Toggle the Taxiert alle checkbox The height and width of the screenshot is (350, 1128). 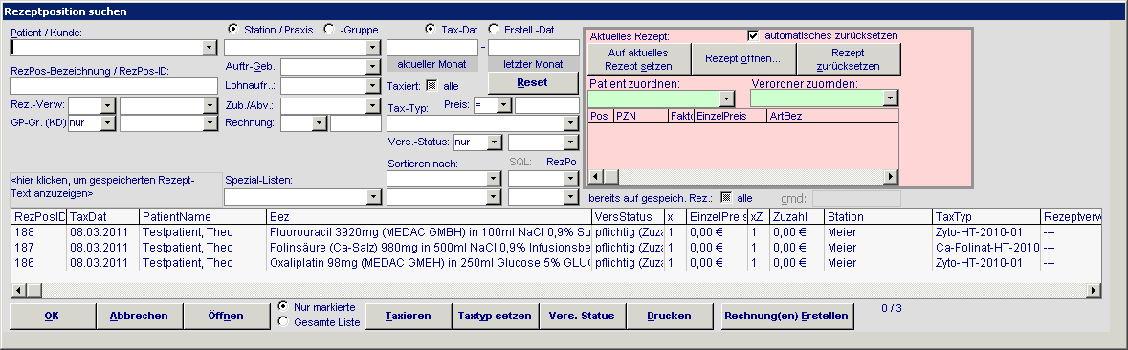pos(431,85)
